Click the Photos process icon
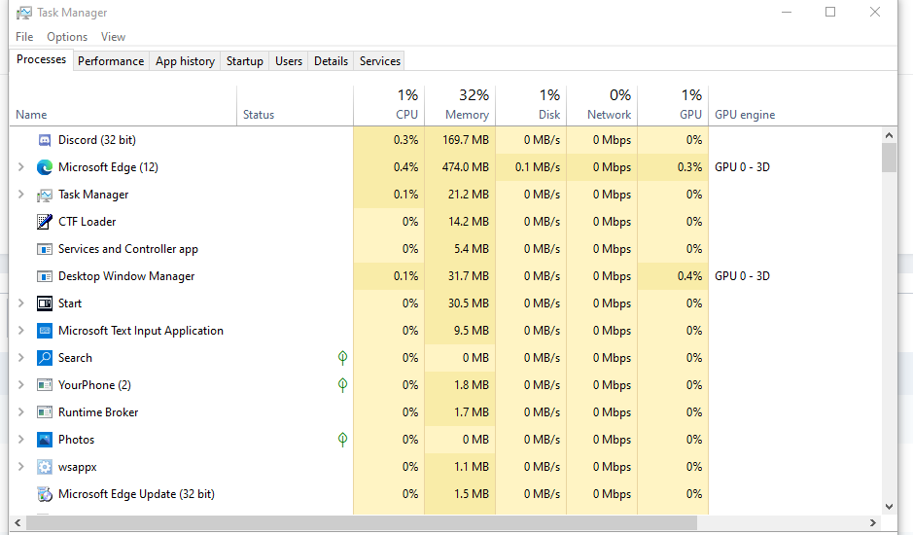 (45, 440)
